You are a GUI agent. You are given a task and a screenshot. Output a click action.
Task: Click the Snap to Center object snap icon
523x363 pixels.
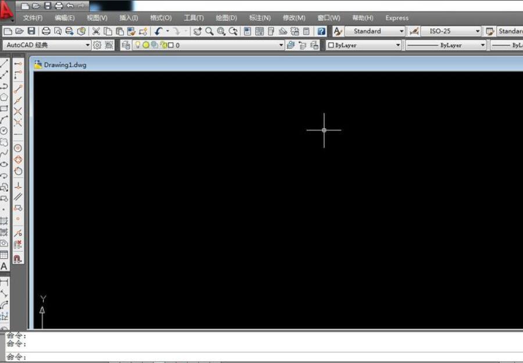18,148
